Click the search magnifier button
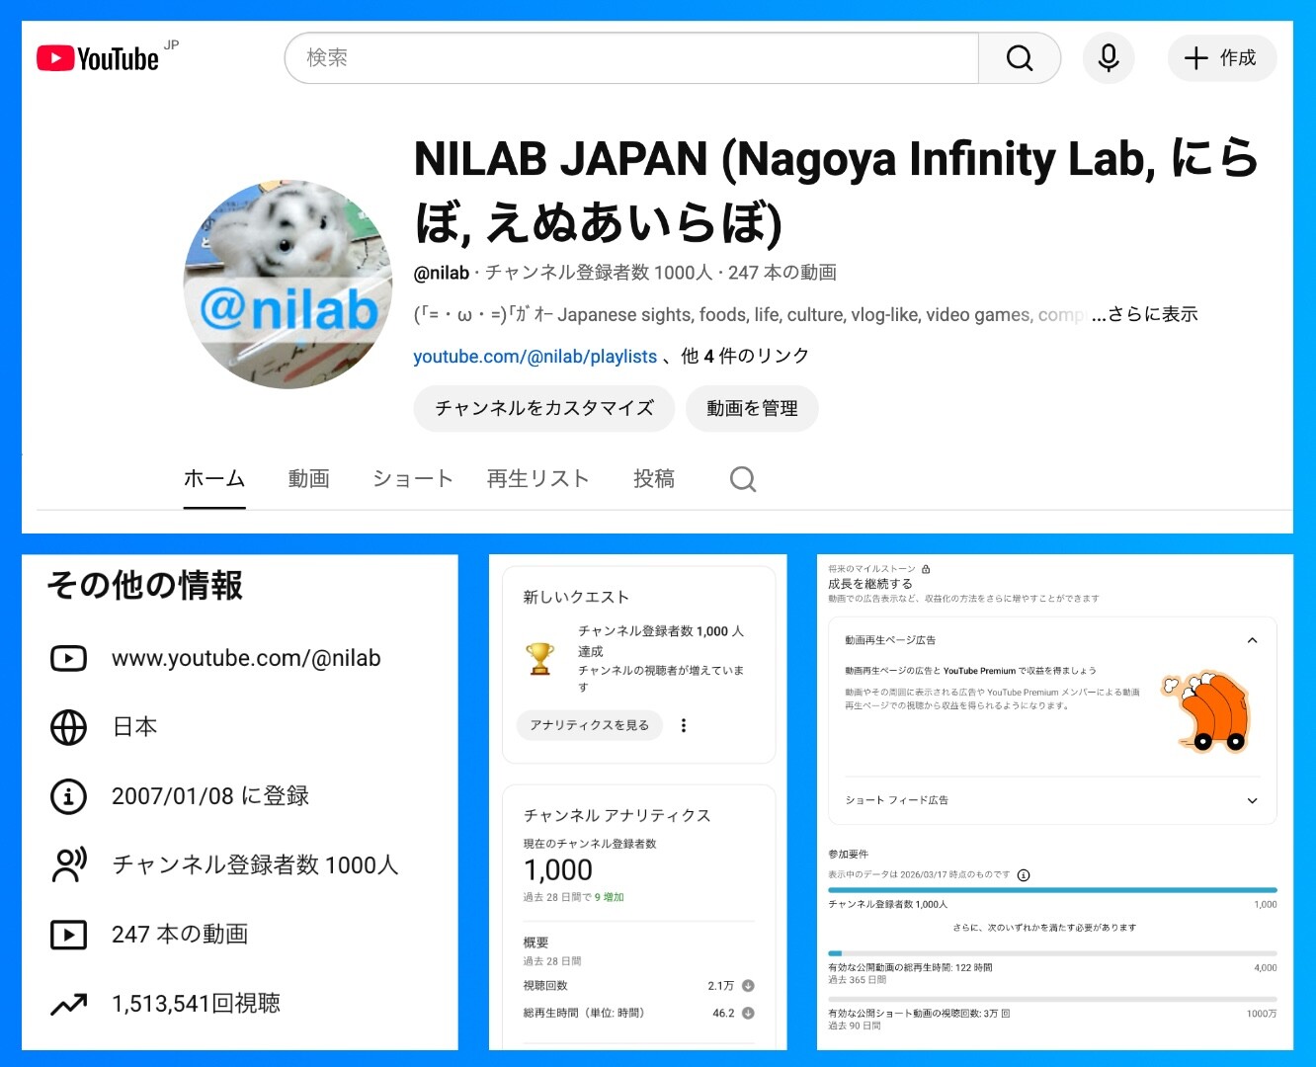This screenshot has width=1316, height=1067. tap(1019, 58)
